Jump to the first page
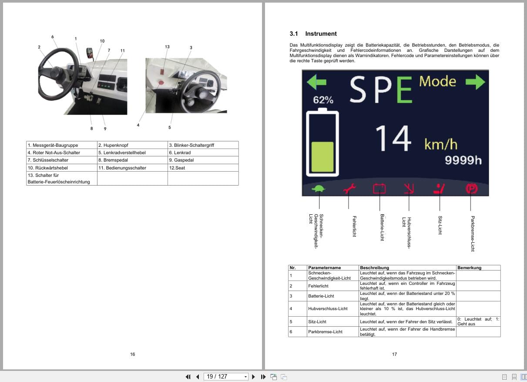Image resolution: width=527 pixels, height=382 pixels. coord(188,376)
